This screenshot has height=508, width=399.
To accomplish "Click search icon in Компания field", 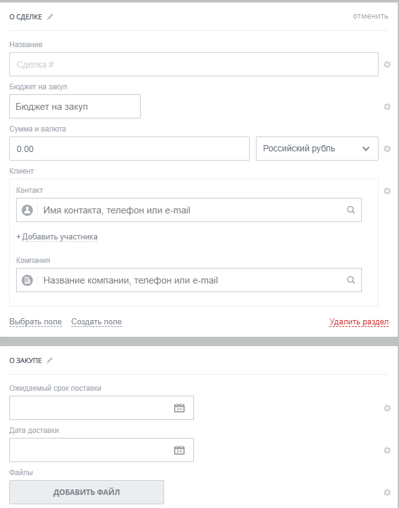I will [x=351, y=280].
